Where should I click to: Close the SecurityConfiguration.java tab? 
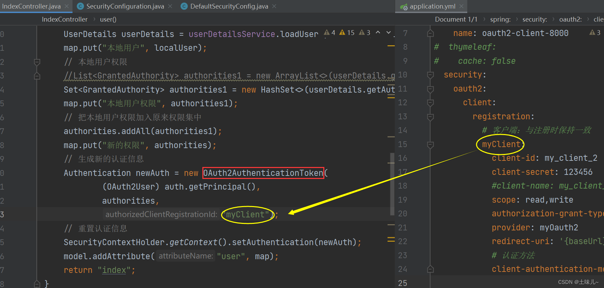[x=170, y=6]
